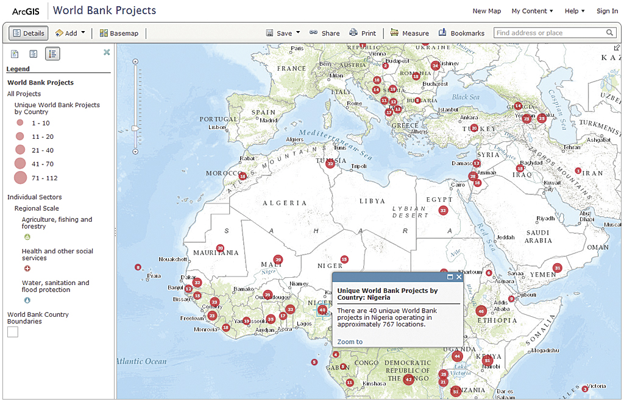
Task: Click the Zoom to link in popup
Action: (350, 342)
